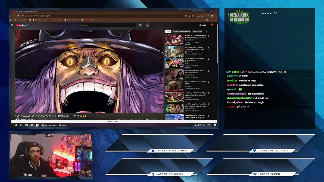
Task: Open three-dot menu for Hikayat AlCima video
Action: [209, 71]
